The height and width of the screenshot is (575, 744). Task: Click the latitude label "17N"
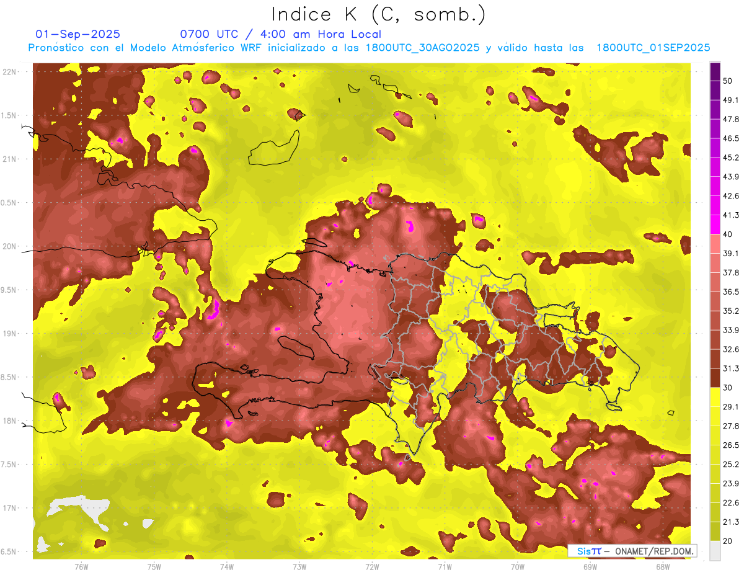[9, 509]
